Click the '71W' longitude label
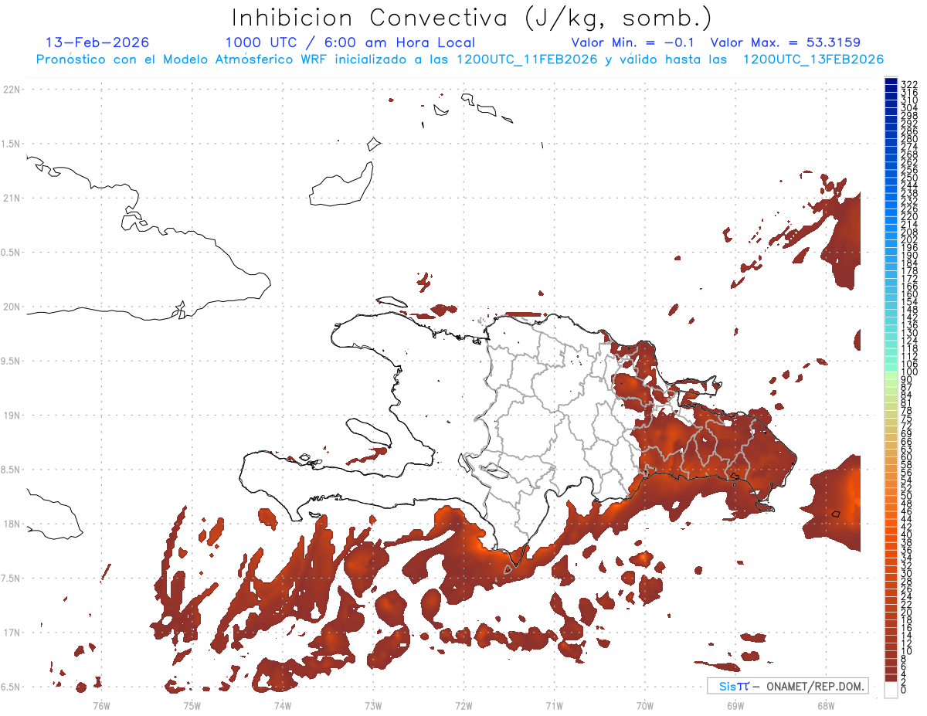 (x=554, y=706)
